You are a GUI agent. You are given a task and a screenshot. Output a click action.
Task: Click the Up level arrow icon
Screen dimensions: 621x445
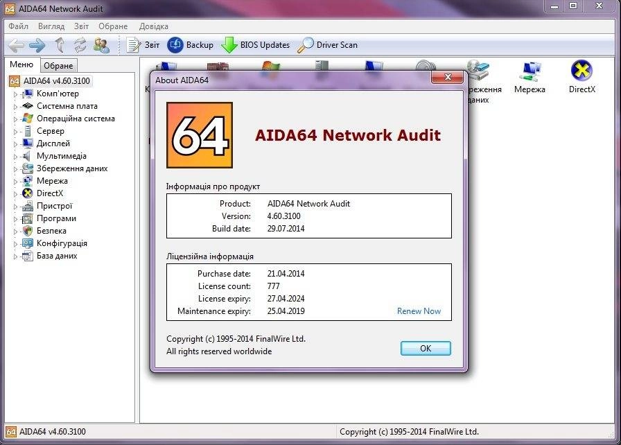[60, 45]
